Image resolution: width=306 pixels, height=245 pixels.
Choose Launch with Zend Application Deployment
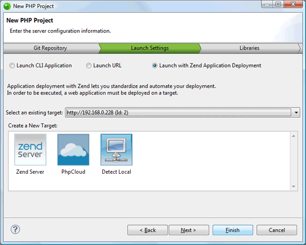[x=155, y=65]
